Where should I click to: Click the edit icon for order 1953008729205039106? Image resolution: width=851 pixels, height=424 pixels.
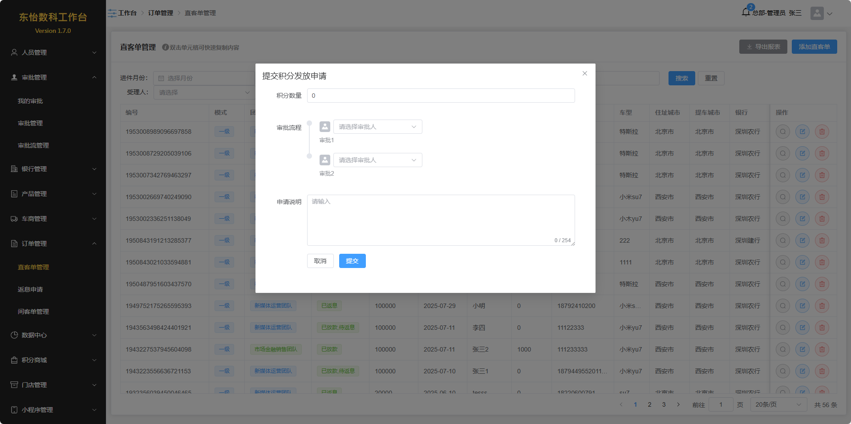(802, 153)
